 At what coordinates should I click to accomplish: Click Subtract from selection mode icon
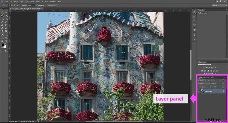coord(15,5)
